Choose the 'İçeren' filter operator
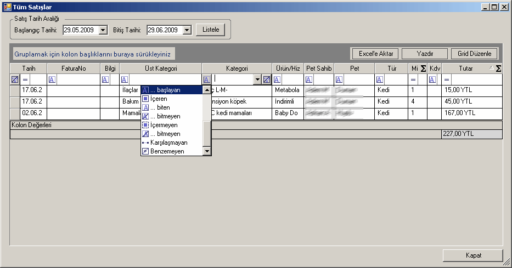This screenshot has height=268, width=512. [172, 99]
